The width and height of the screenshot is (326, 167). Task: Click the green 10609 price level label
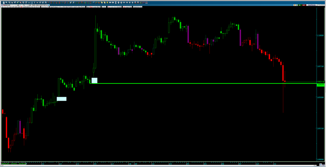320,85
